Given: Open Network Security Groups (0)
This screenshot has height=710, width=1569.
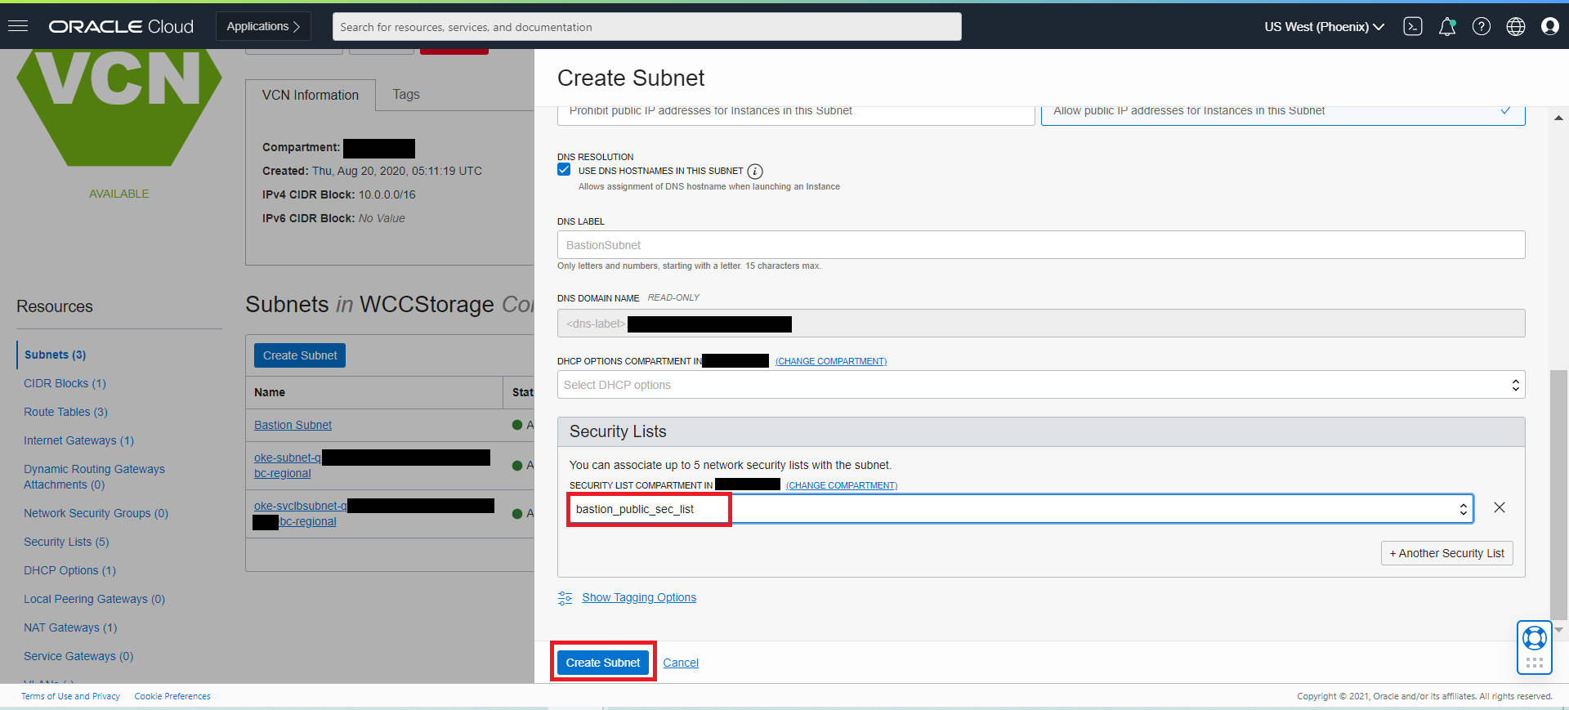Looking at the screenshot, I should coord(96,513).
